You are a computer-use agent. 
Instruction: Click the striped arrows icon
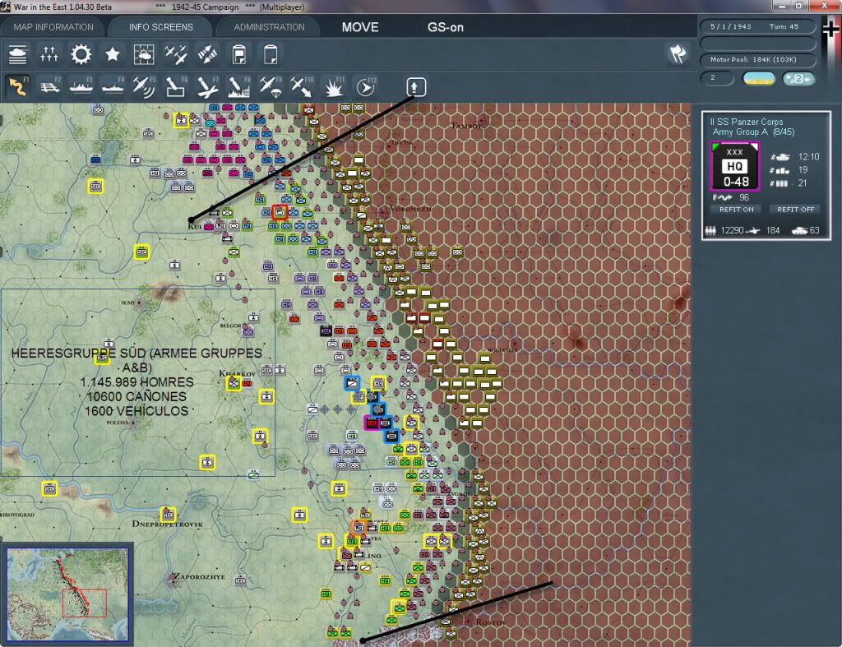[207, 54]
